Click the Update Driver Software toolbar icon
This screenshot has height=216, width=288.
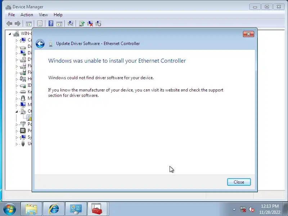pyautogui.click(x=82, y=23)
